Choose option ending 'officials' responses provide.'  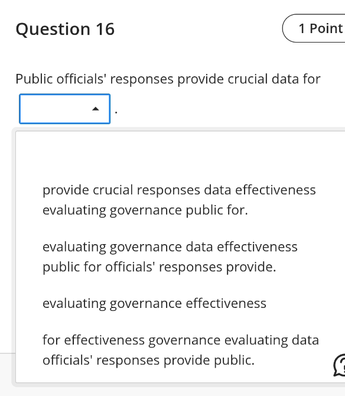pos(170,257)
